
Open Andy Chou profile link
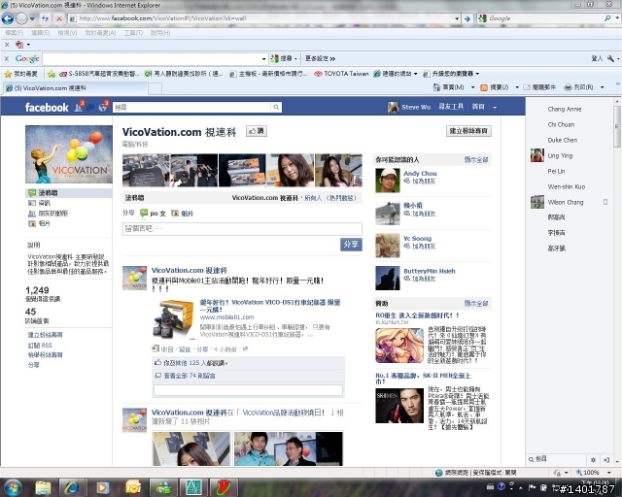pyautogui.click(x=420, y=173)
